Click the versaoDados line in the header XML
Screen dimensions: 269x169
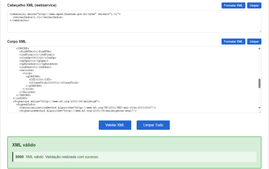click(x=38, y=17)
